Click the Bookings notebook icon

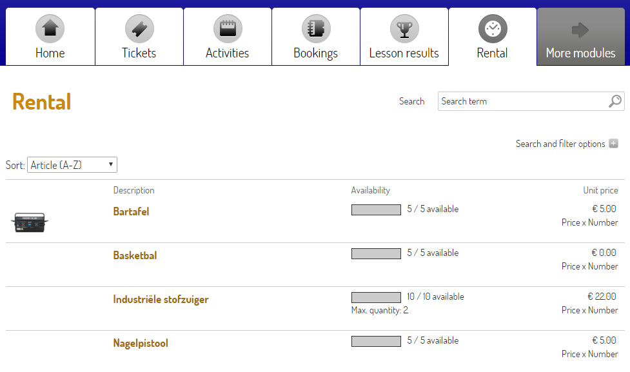316,29
